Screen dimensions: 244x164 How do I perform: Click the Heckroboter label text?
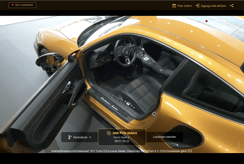pyautogui.click(x=80, y=137)
